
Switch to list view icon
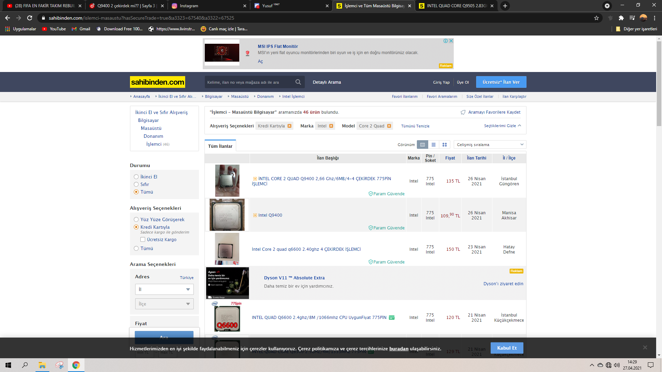pos(433,145)
